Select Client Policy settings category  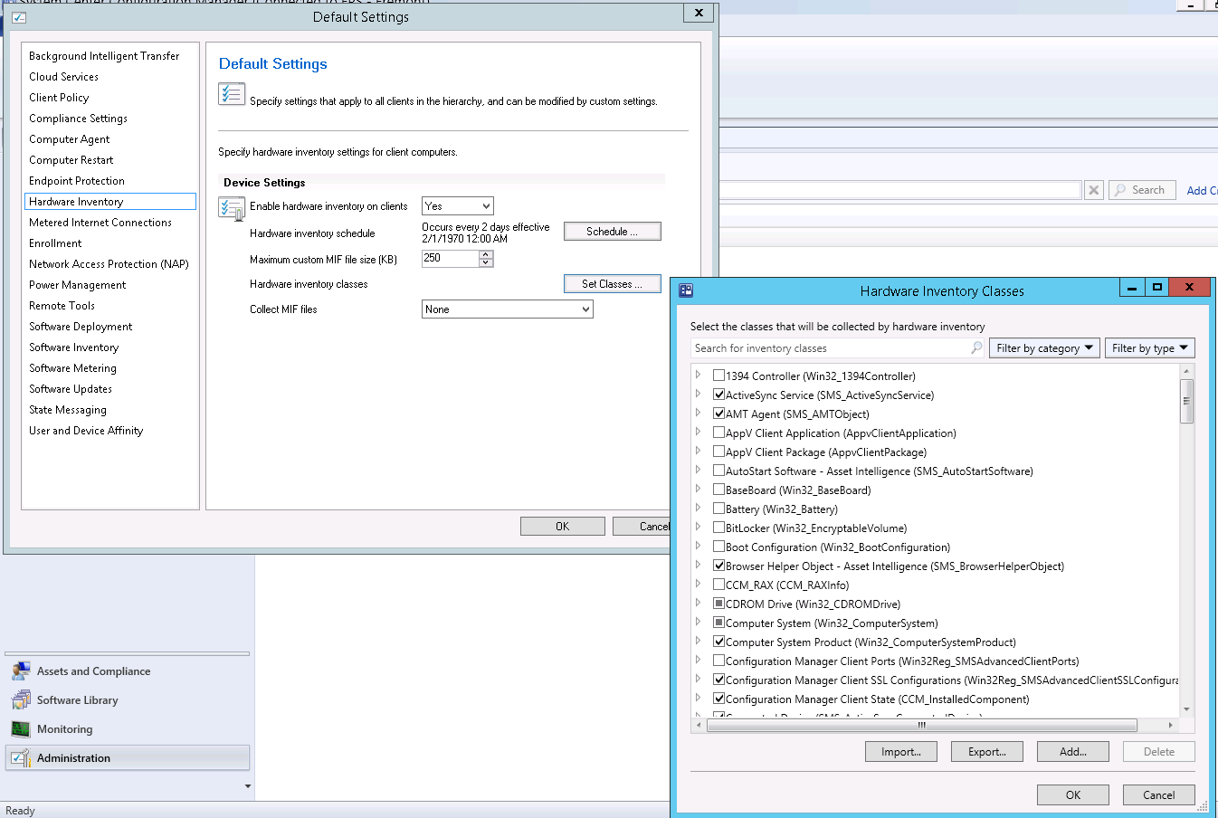tap(59, 98)
